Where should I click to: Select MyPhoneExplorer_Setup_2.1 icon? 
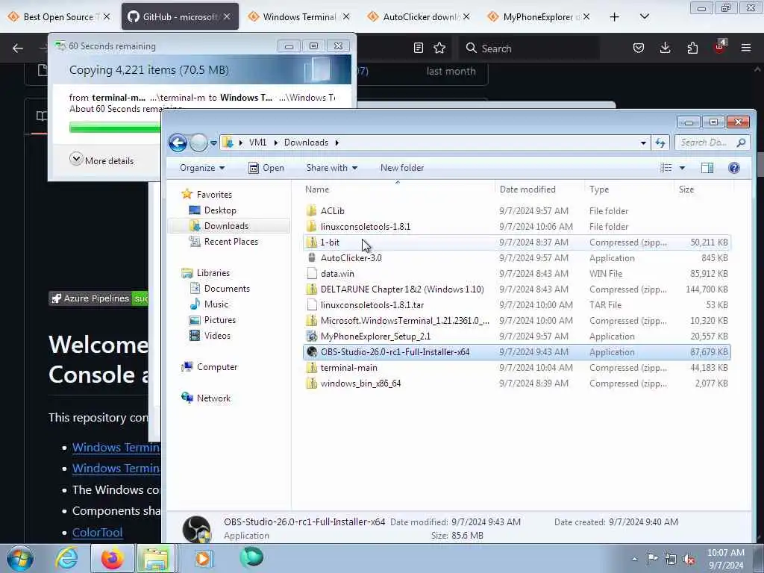[x=312, y=336]
